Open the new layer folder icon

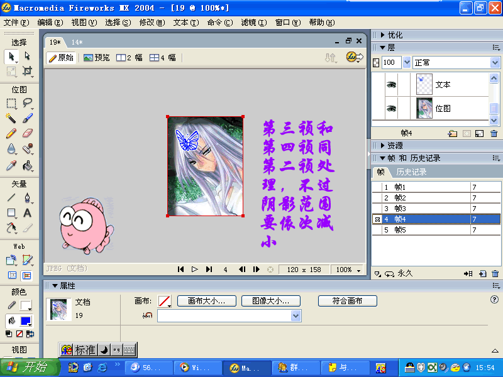coord(453,133)
